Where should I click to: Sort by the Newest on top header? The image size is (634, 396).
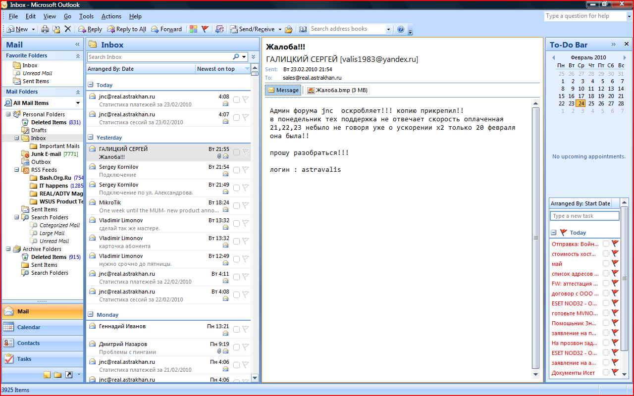223,69
